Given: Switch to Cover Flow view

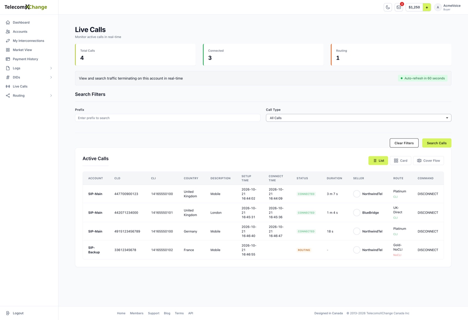Looking at the screenshot, I should 429,160.
